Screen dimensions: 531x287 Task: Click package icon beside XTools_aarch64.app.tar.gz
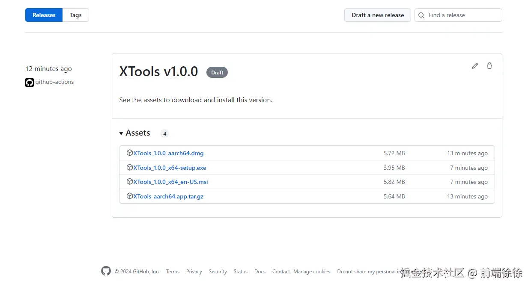[130, 196]
